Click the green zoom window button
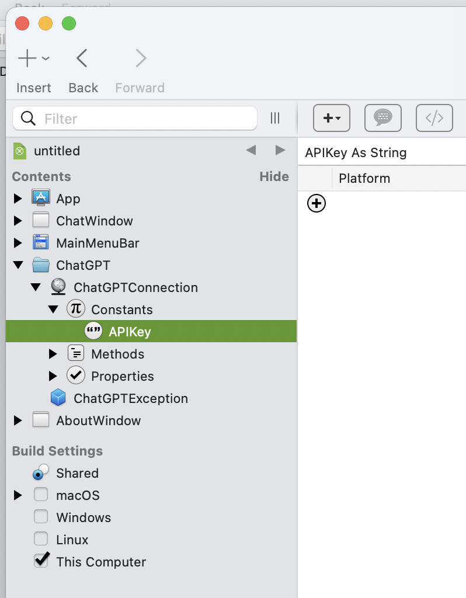Screen dimensions: 466x598 pyautogui.click(x=69, y=23)
